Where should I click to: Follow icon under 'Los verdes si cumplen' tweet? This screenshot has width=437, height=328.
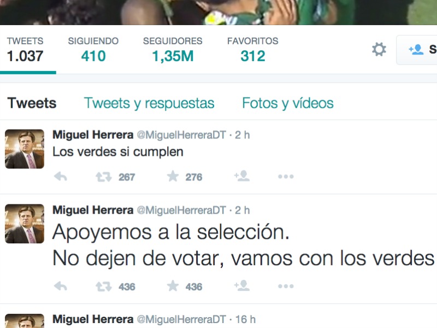point(241,176)
